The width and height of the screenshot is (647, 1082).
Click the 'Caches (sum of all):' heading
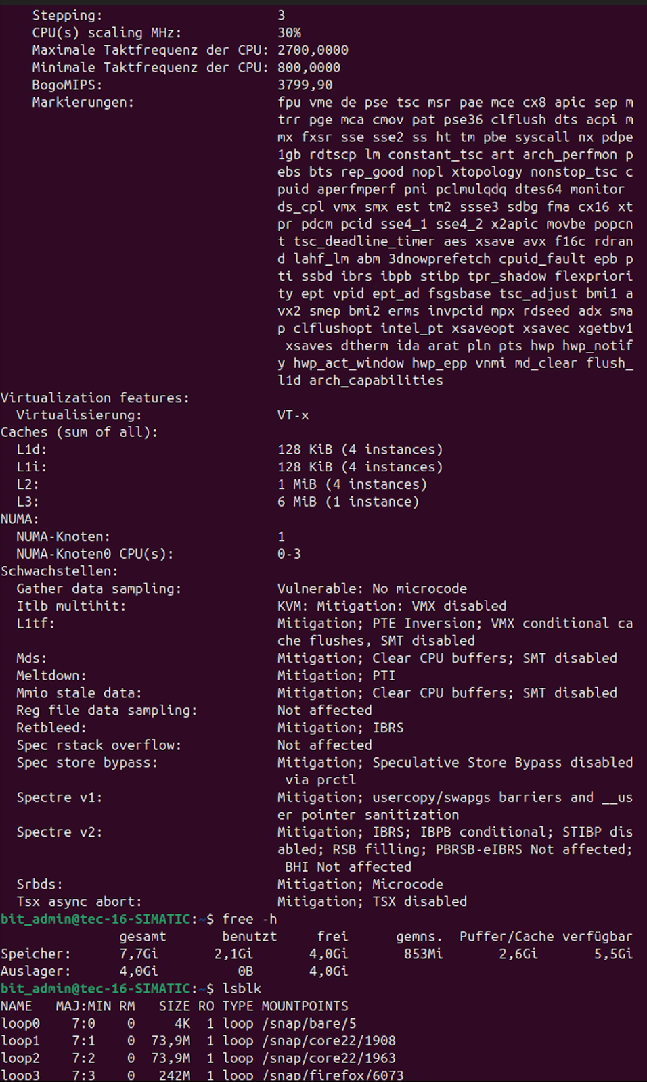click(x=79, y=432)
